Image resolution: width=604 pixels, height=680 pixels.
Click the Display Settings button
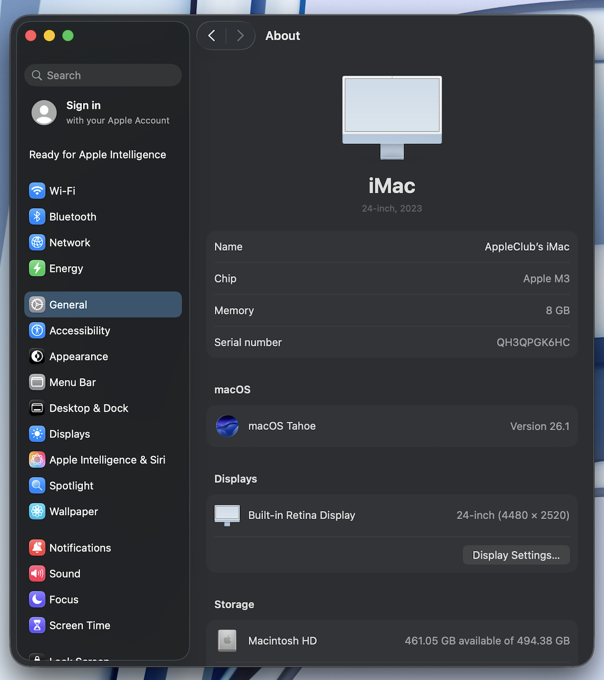516,555
